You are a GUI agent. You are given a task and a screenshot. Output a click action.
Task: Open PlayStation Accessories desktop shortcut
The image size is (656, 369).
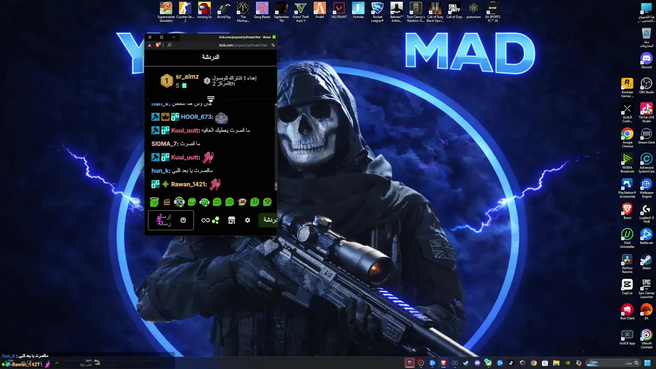tap(627, 188)
